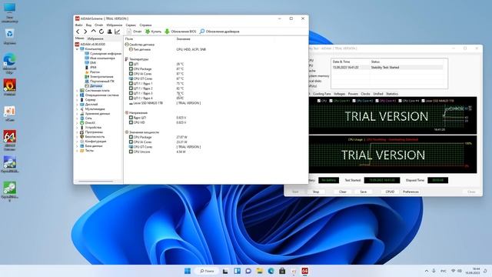Viewport: 492px width, 277px height.
Task: Click the AIDA64 icon on the taskbar
Action: (304, 271)
